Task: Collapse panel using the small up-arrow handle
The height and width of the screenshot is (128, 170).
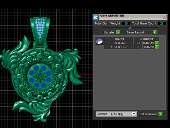Action: (x=130, y=28)
